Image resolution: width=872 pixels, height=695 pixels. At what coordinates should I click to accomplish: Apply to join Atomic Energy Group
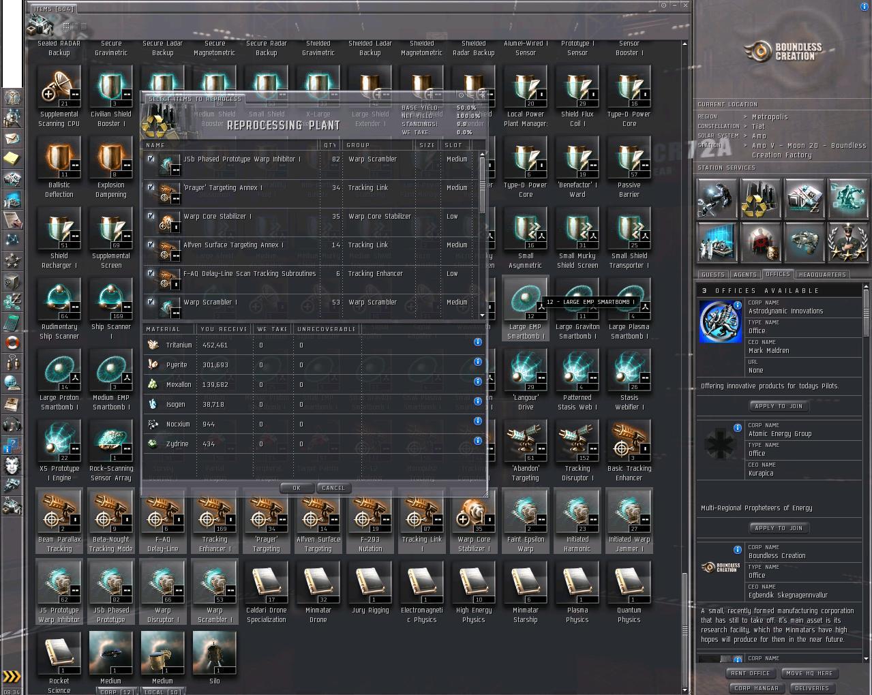tap(779, 528)
